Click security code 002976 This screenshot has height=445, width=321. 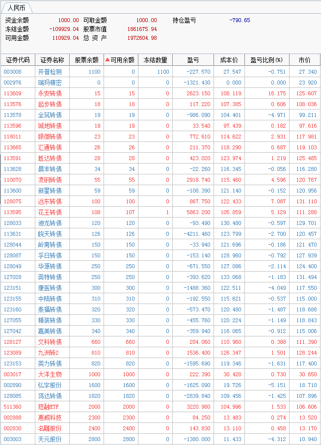click(x=12, y=83)
